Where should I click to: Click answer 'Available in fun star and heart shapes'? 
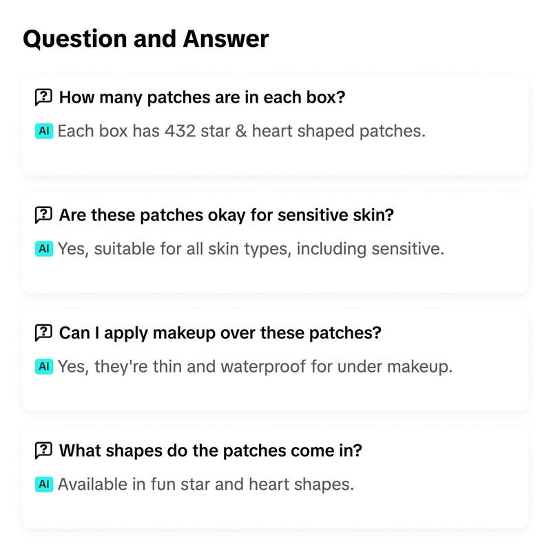(206, 484)
